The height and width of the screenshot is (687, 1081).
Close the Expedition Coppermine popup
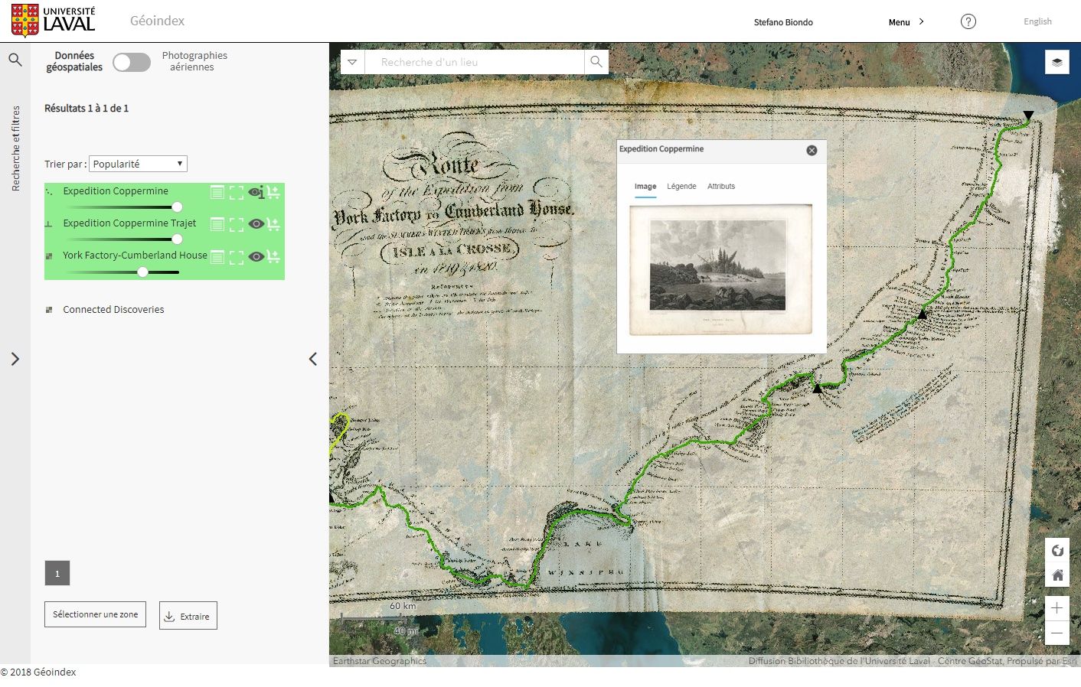[x=812, y=150]
